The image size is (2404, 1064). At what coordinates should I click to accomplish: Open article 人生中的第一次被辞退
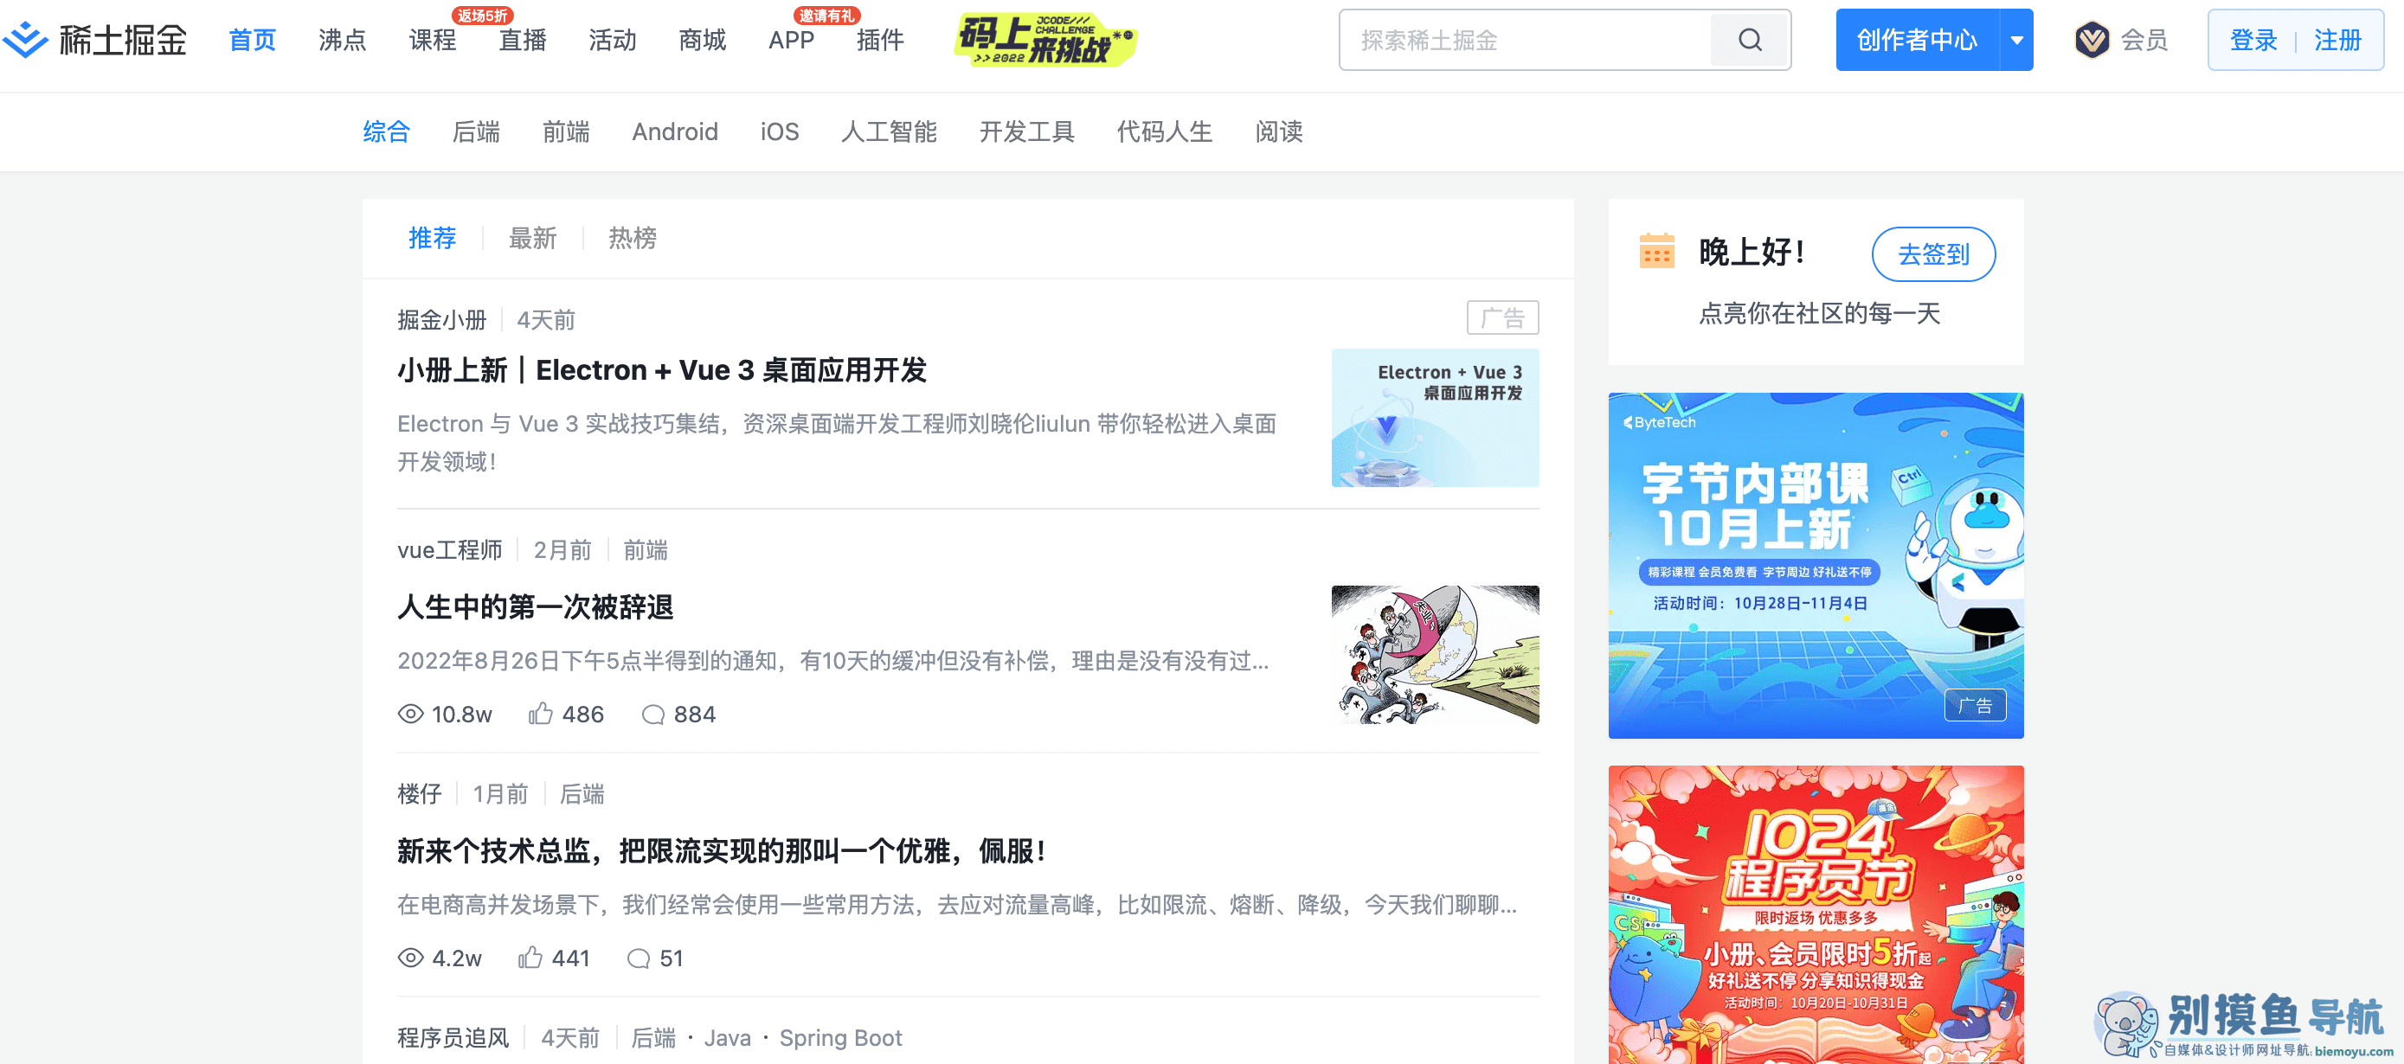click(536, 607)
